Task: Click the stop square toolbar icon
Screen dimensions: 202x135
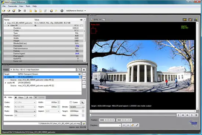Action: pos(25,11)
